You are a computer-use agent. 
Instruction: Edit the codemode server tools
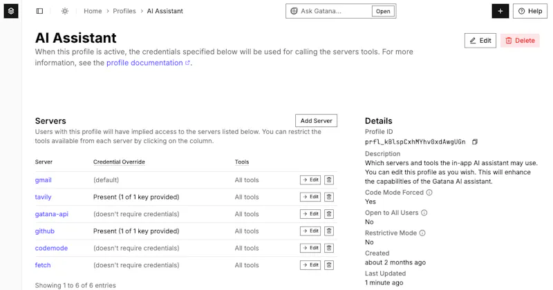pos(310,248)
